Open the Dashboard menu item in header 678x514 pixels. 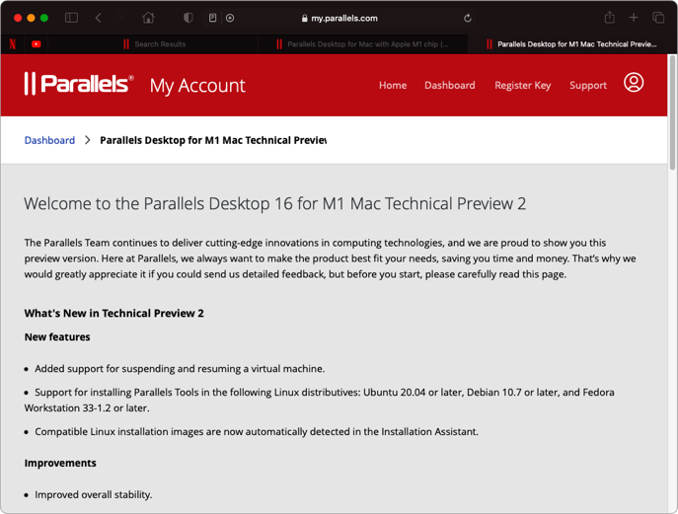(450, 85)
